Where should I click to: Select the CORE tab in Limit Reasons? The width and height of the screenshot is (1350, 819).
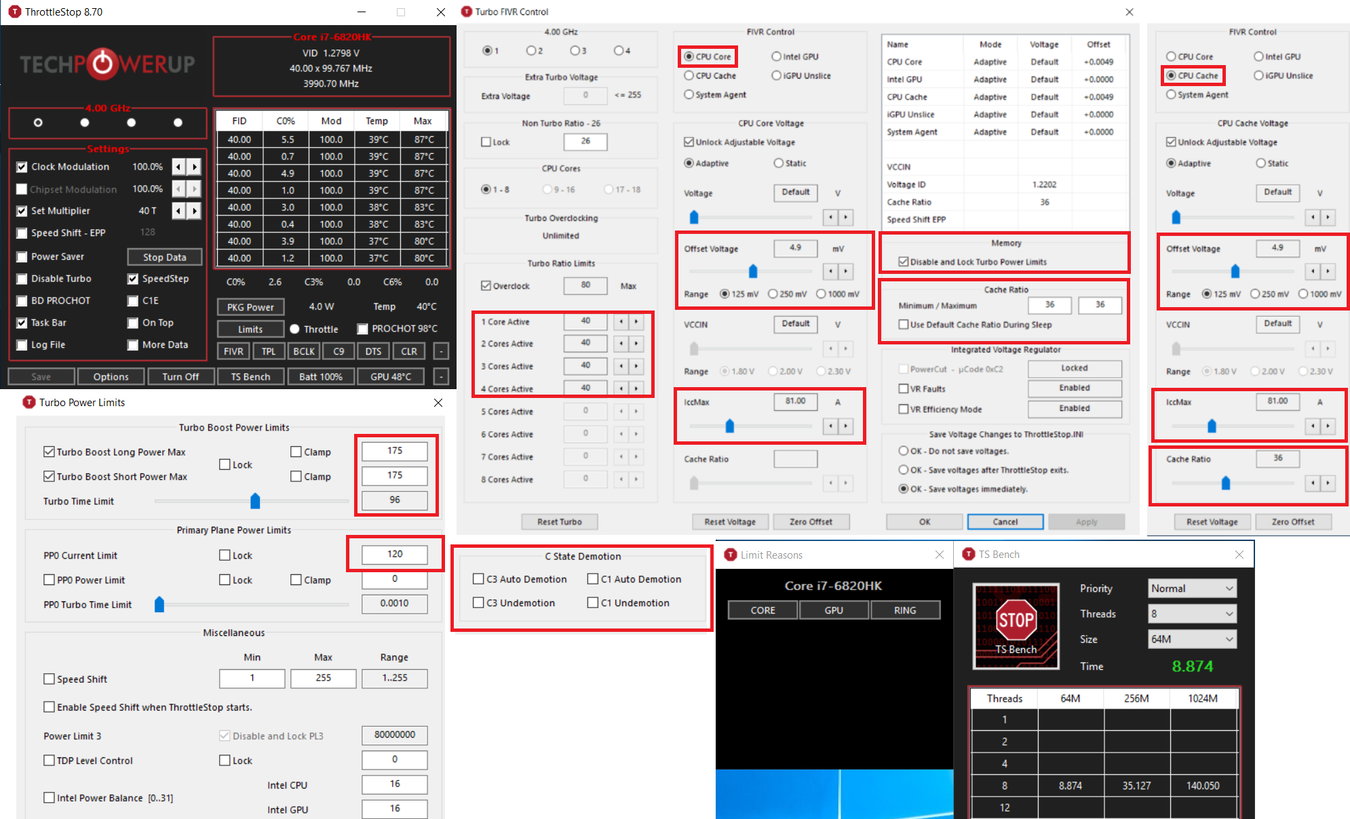(763, 610)
